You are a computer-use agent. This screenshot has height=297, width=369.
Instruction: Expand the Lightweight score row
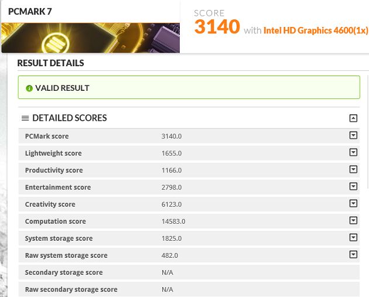coord(353,152)
